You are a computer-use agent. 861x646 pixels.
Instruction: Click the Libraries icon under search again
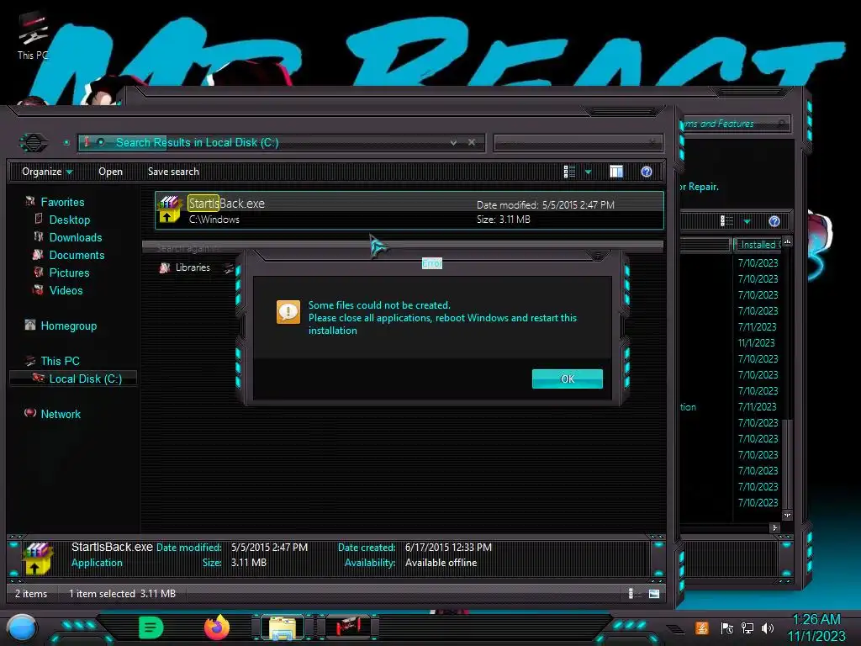pyautogui.click(x=164, y=267)
